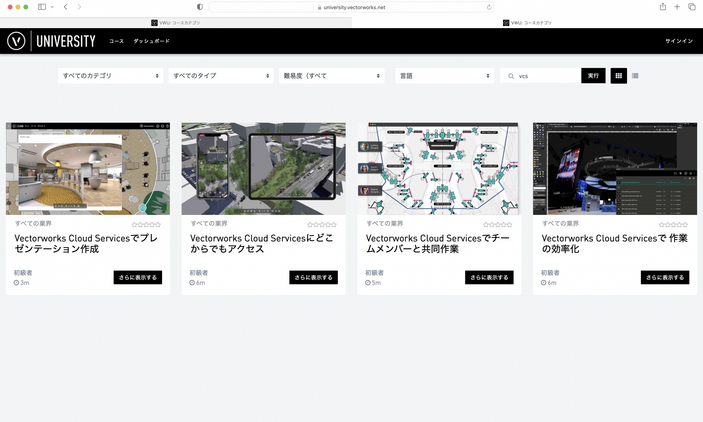This screenshot has width=703, height=422.
Task: Click すべての業界 label on プレゼンテーション作成 card
Action: tap(33, 224)
